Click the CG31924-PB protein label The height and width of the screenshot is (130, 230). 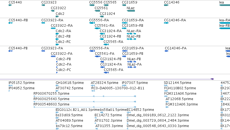[x=111, y=59]
